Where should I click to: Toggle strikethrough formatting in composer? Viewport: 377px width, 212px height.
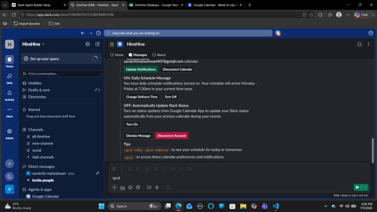click(x=138, y=168)
